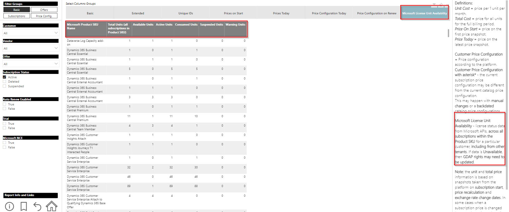509x212 pixels.
Task: Click the consumed units value 10
Action: 196,116
